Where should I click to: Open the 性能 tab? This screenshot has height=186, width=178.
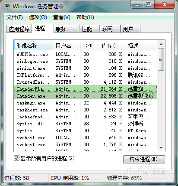(89, 29)
